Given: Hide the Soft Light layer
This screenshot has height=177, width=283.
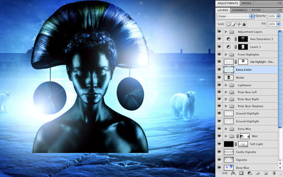Looking at the screenshot, I should [x=219, y=144].
